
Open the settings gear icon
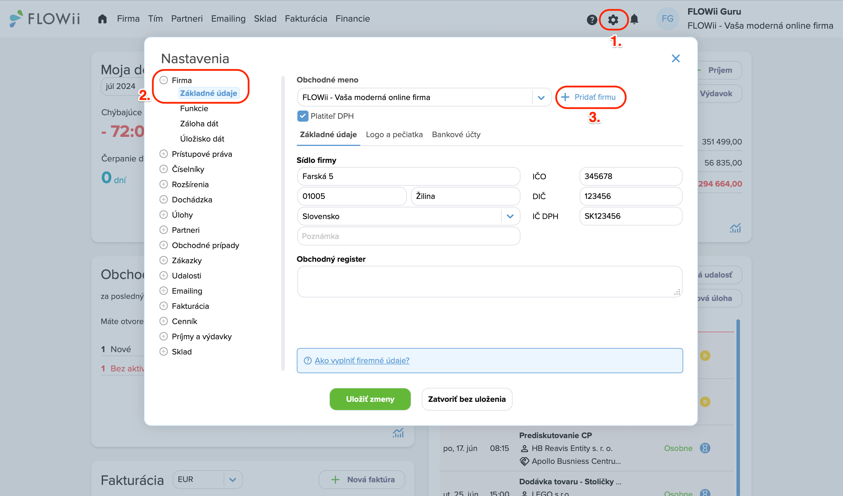point(613,20)
